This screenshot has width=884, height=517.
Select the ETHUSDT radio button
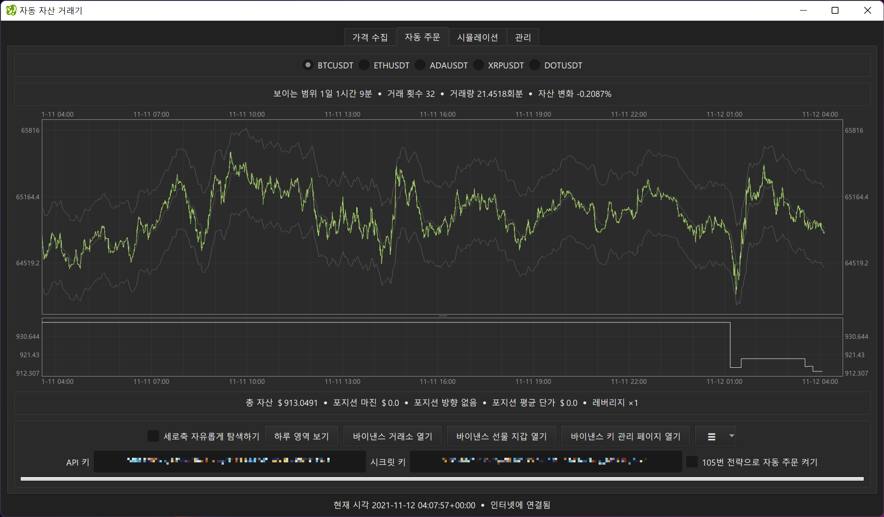coord(364,65)
